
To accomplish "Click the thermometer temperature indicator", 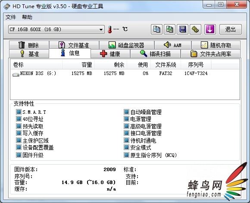I will coord(110,29).
